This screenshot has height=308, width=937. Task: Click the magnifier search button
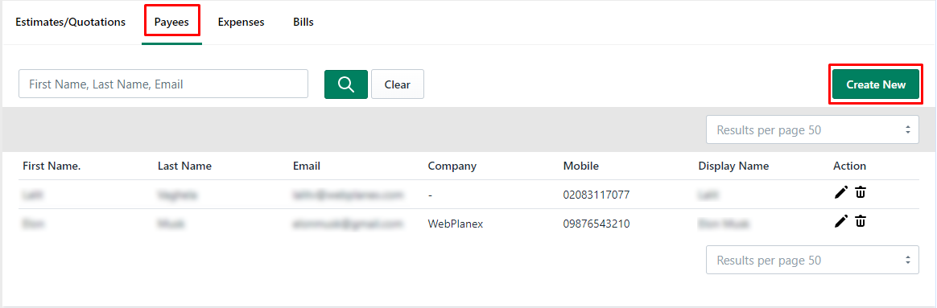pyautogui.click(x=346, y=84)
